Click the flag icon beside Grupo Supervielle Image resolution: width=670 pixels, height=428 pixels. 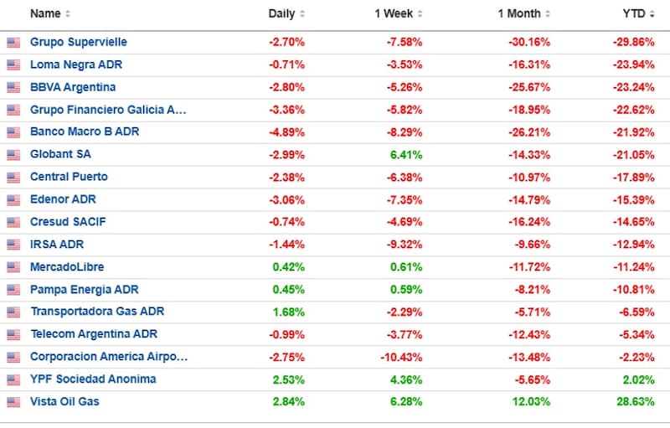[x=13, y=42]
